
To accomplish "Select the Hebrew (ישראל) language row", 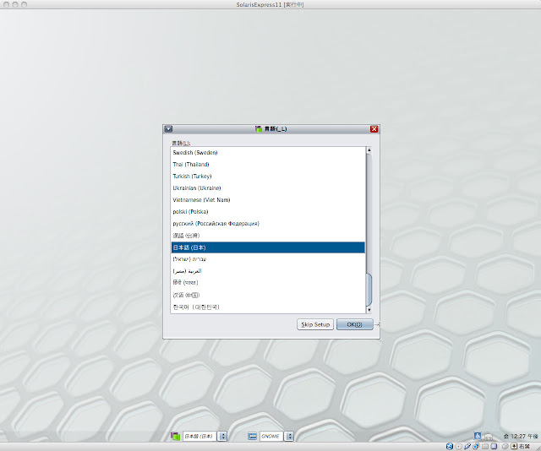I will point(268,259).
